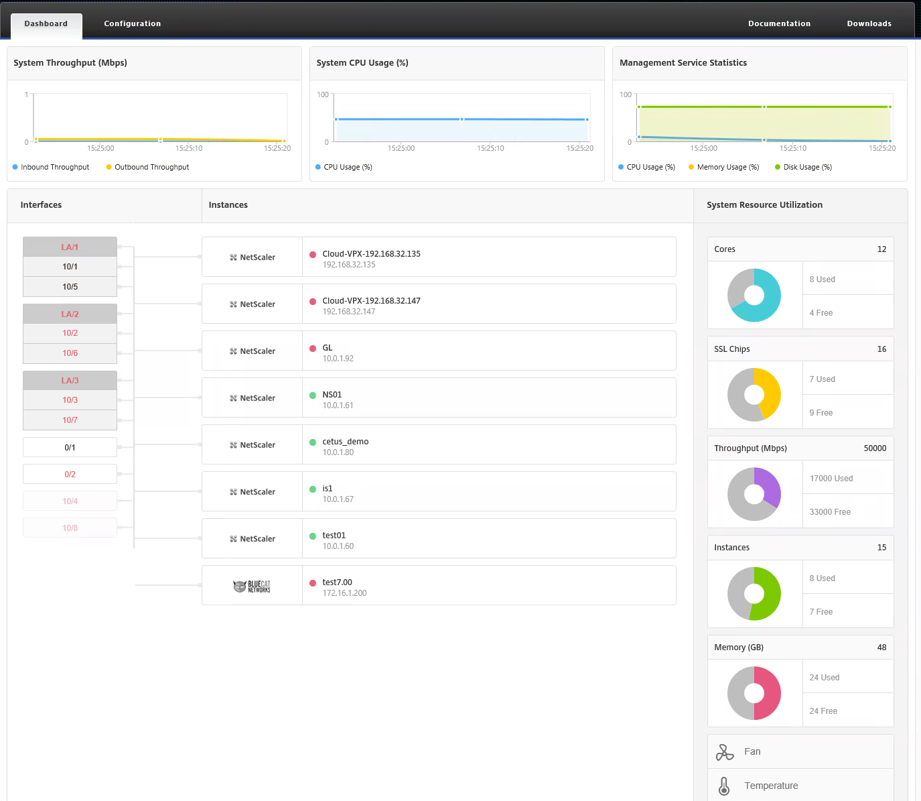The height and width of the screenshot is (801, 921).
Task: Click the Temperature thermometer icon
Action: coord(724,786)
